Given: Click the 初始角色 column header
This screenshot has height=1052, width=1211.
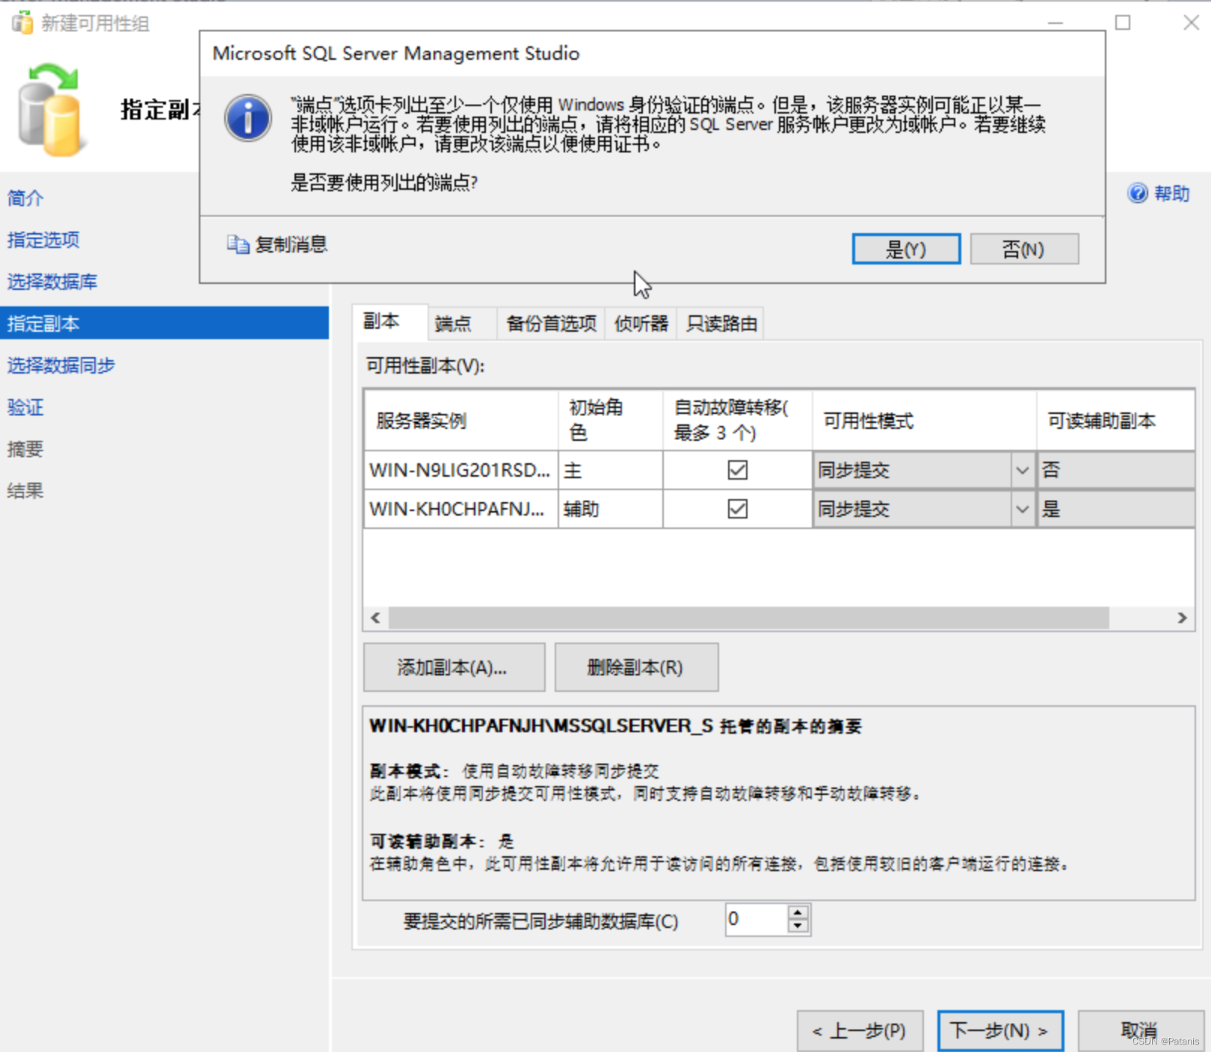Looking at the screenshot, I should coord(610,420).
